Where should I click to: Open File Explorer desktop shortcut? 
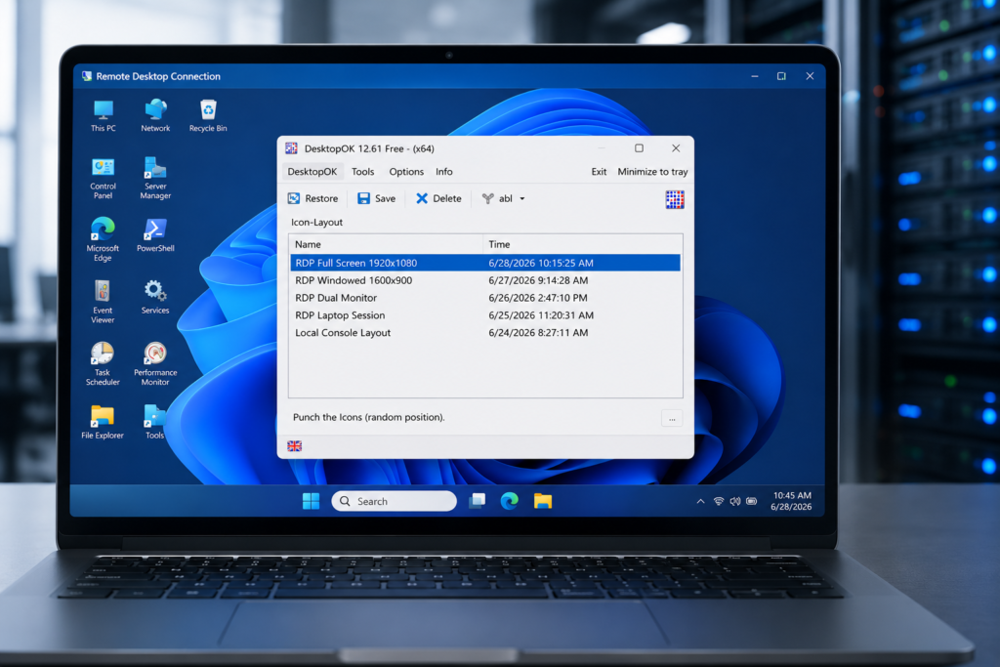pyautogui.click(x=102, y=422)
